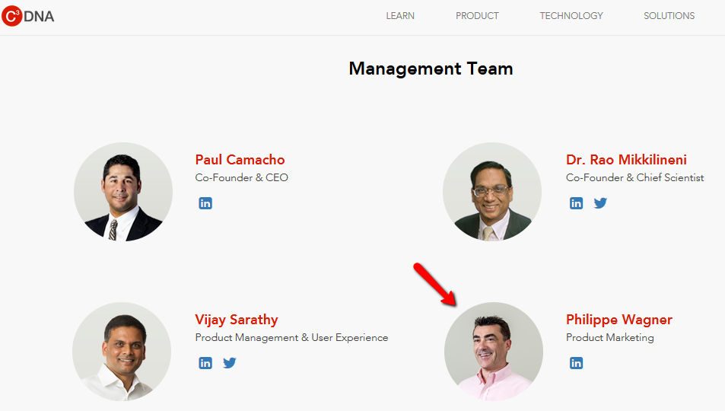This screenshot has width=725, height=411.
Task: Click Philippe Wagner's portrait photo
Action: click(494, 352)
